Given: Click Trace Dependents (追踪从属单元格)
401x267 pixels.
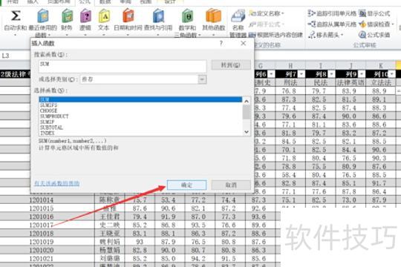Looking at the screenshot, I should (x=332, y=24).
